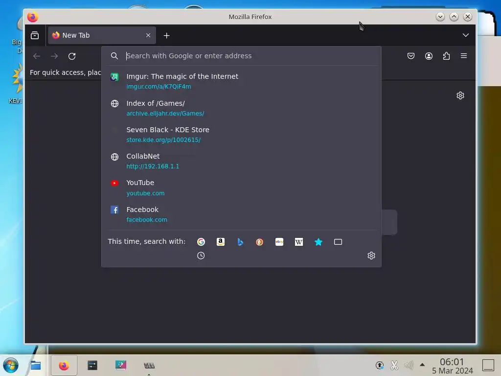The height and width of the screenshot is (376, 501).
Task: Open the Firefox hamburger menu
Action: 464,56
